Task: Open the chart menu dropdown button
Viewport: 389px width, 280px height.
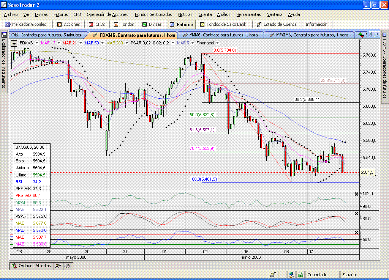Action: point(14,43)
